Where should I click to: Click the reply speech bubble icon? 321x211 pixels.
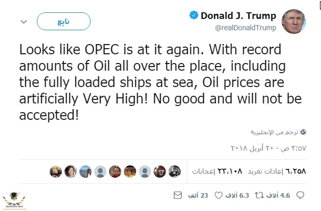[300, 195]
